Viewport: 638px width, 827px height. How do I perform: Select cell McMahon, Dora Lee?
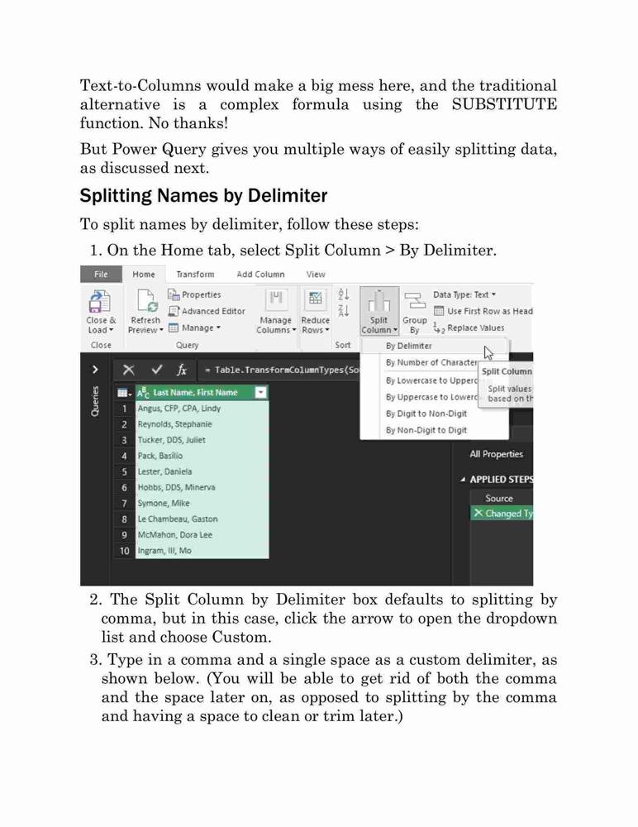[x=202, y=535]
